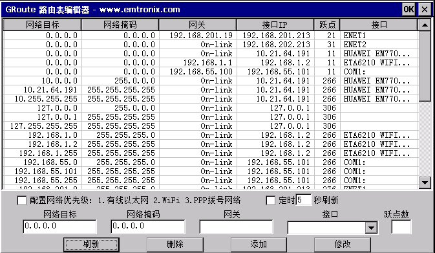Click scrollbar down arrow in route table
This screenshot has width=435, height=253.
point(425,182)
